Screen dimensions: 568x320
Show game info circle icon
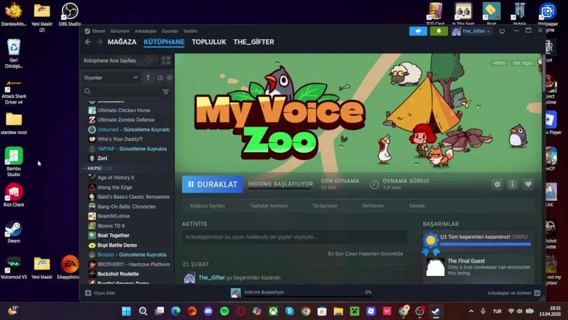(x=512, y=184)
